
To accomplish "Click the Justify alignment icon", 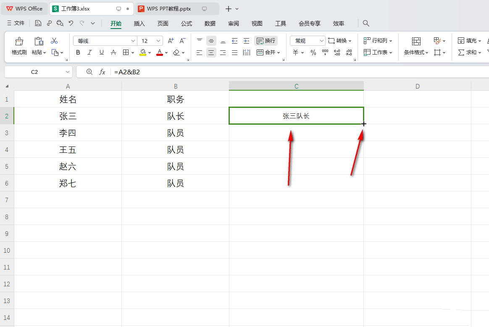I will tap(234, 52).
